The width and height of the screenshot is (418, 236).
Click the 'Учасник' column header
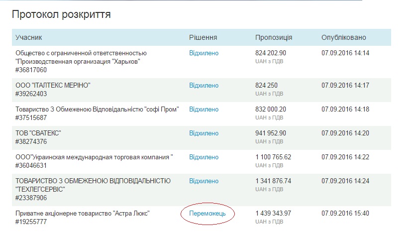click(x=29, y=37)
